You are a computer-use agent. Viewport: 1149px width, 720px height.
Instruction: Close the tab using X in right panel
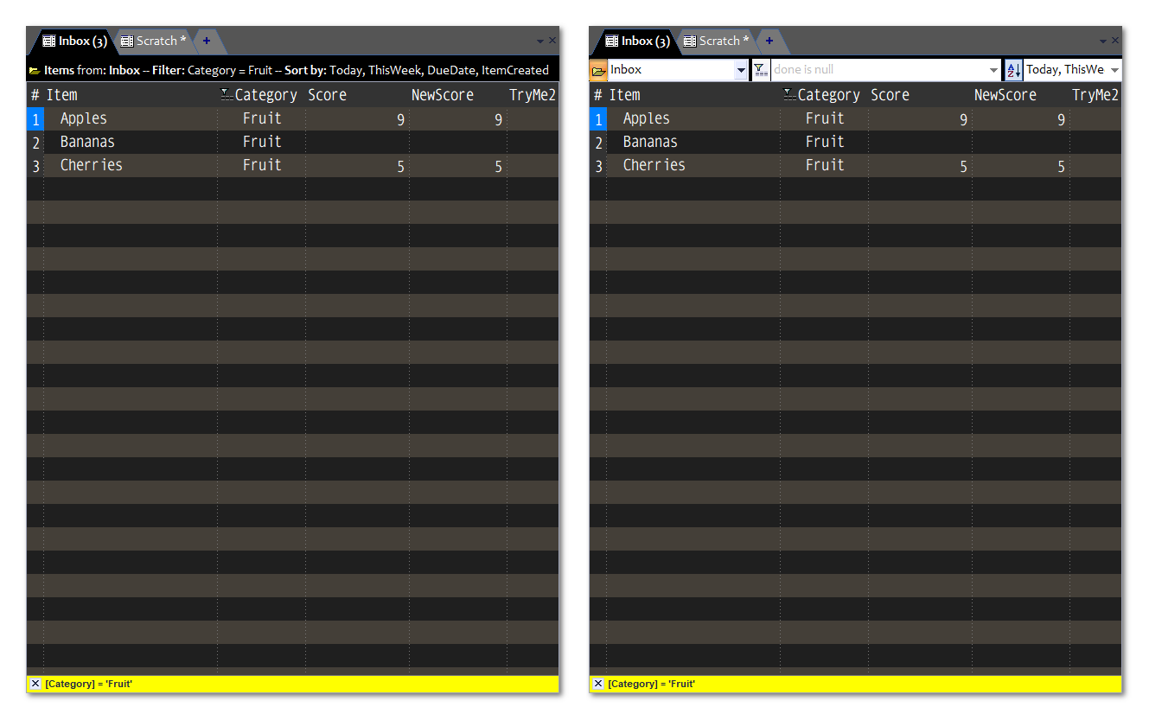click(x=1115, y=41)
